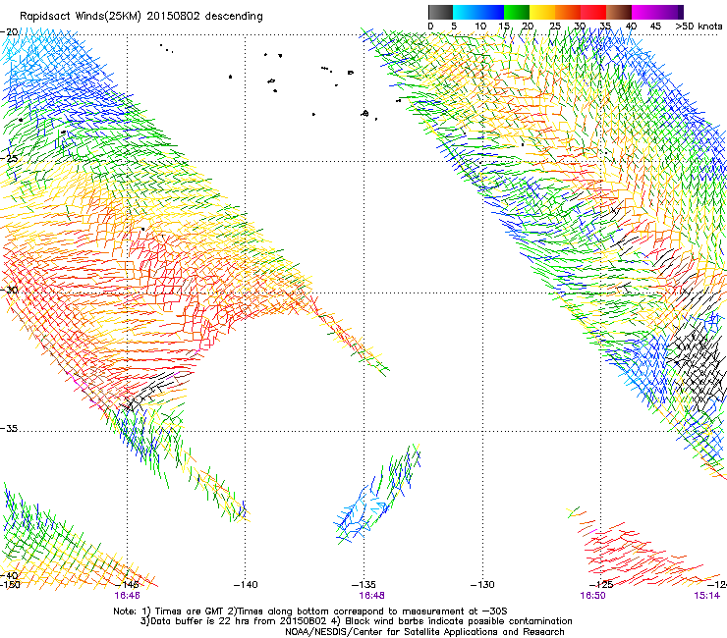Click the title text 'Rapidscat Winds(25KM) 20150802 descending'
Screen dimensions: 727x638
point(140,17)
